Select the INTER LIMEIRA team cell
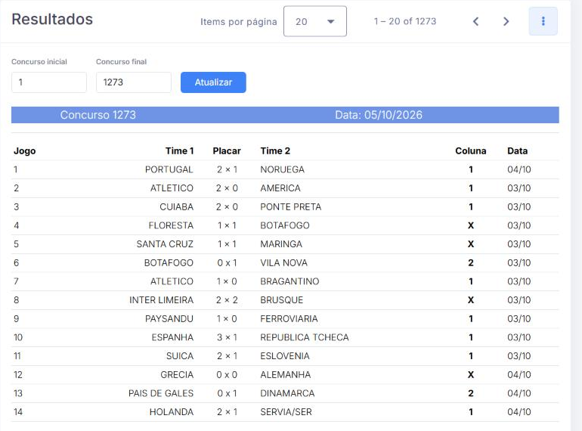Viewport: 582px width, 431px height. (162, 300)
